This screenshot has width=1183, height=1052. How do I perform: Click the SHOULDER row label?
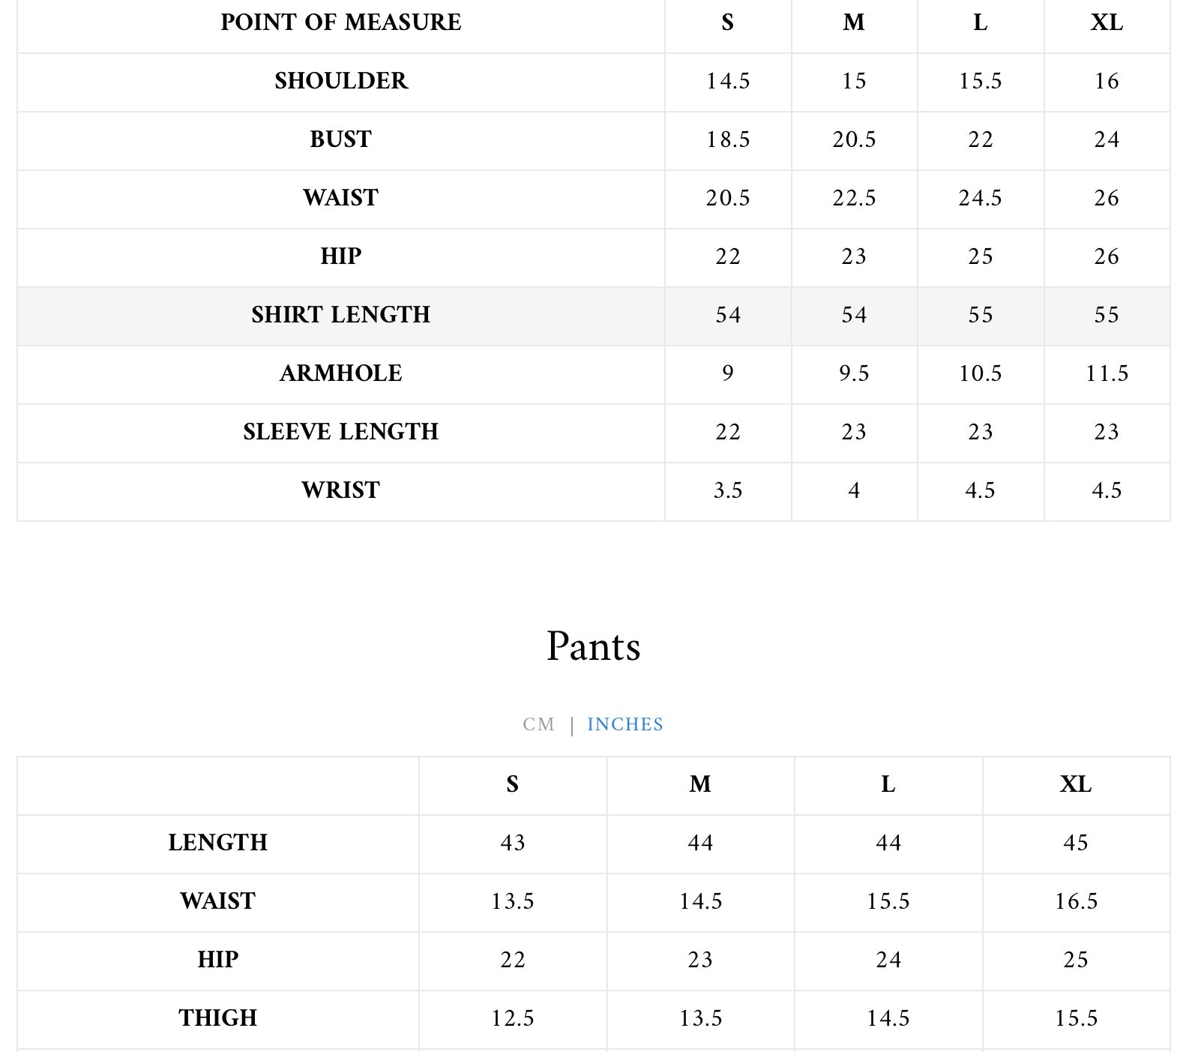pyautogui.click(x=341, y=81)
